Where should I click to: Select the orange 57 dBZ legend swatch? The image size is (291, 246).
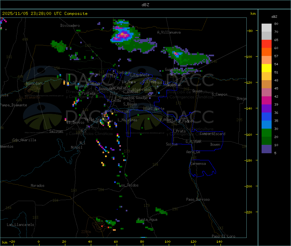(x=266, y=52)
